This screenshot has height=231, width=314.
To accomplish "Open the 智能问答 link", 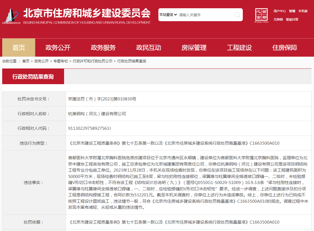I will point(292,20).
